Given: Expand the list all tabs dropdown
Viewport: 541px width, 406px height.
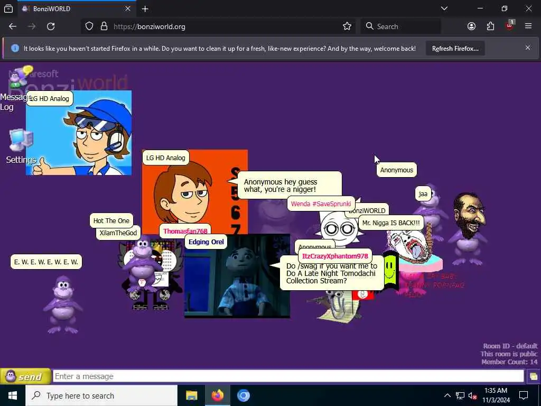Looking at the screenshot, I should [x=444, y=8].
